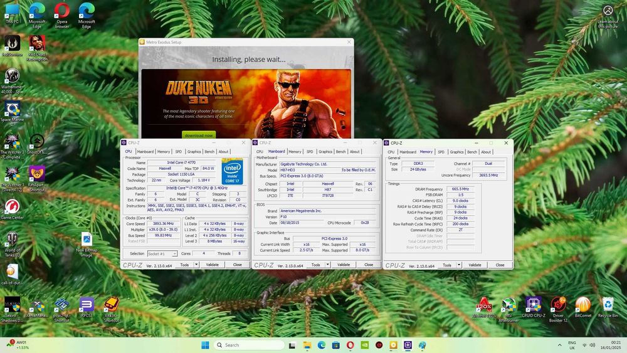The image size is (627, 353).
Task: Open the Recycle Bin
Action: 608,307
